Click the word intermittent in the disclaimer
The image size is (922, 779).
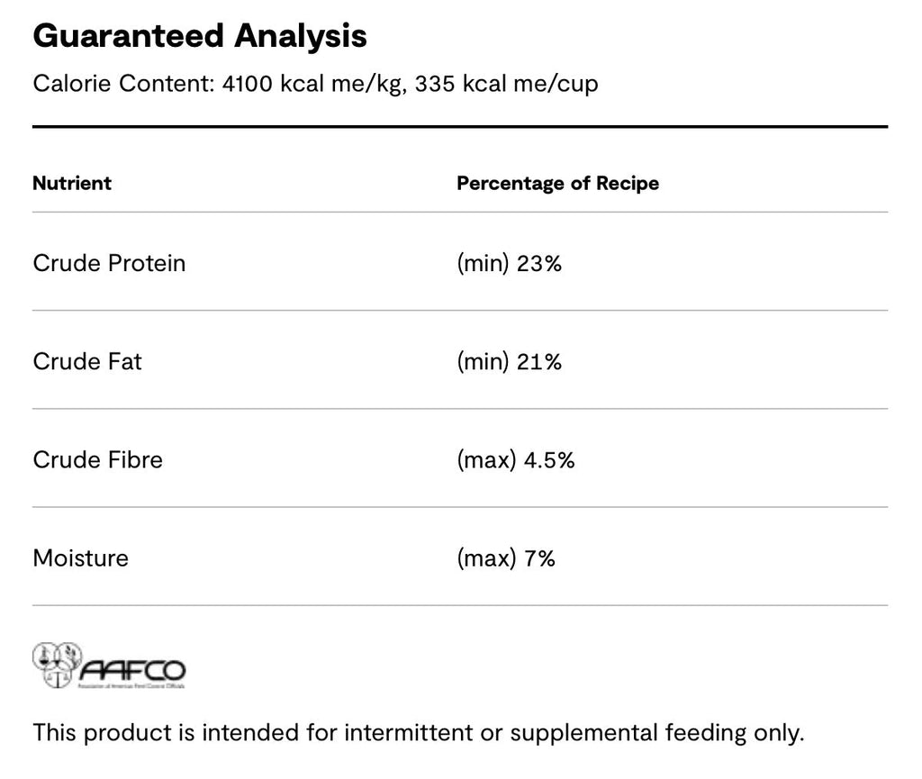(x=408, y=732)
